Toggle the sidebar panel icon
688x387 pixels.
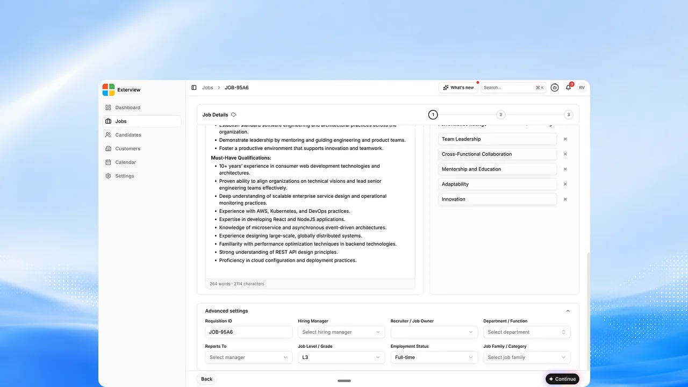point(194,88)
